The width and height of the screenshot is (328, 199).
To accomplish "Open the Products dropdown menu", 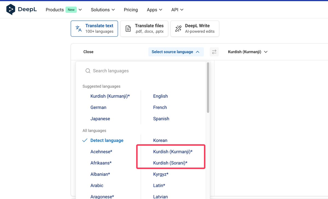I will 64,10.
